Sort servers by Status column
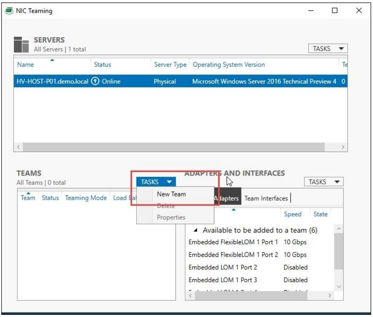 (102, 65)
